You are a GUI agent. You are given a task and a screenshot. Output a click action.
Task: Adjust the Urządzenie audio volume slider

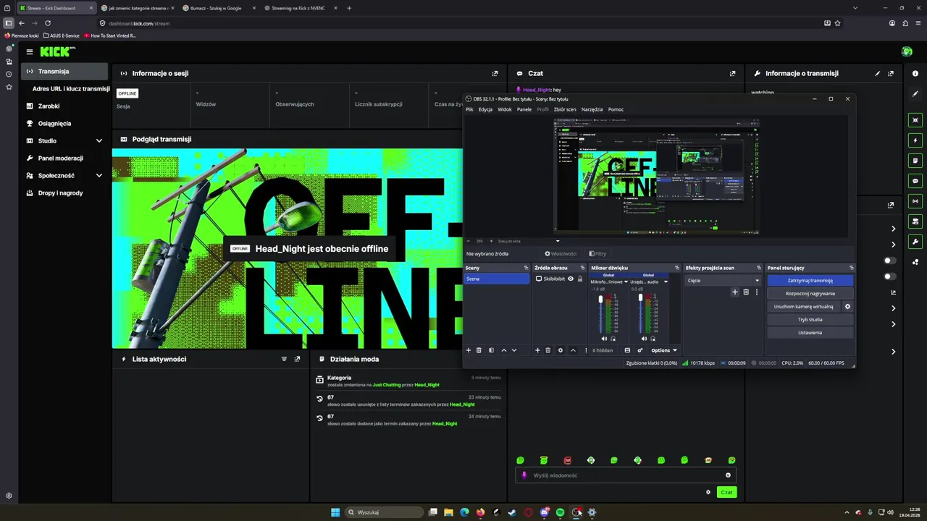pyautogui.click(x=639, y=299)
